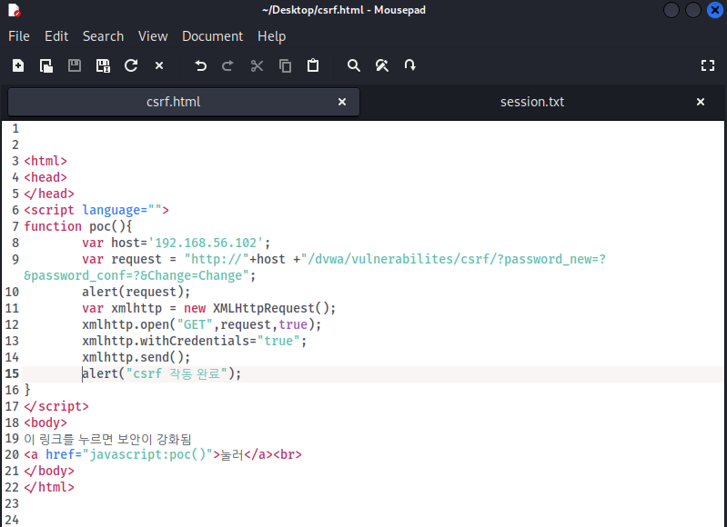
Task: Click line number 9 in the gutter
Action: click(15, 259)
